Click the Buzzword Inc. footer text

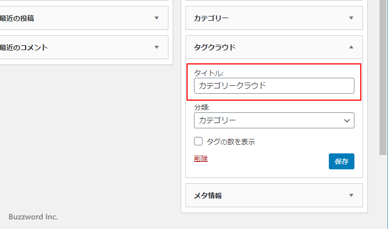pyautogui.click(x=33, y=217)
